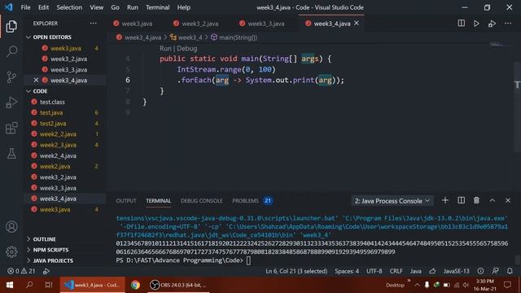Open Task View on the taskbar
Image resolution: width=521 pixels, height=293 pixels.
(x=49, y=285)
